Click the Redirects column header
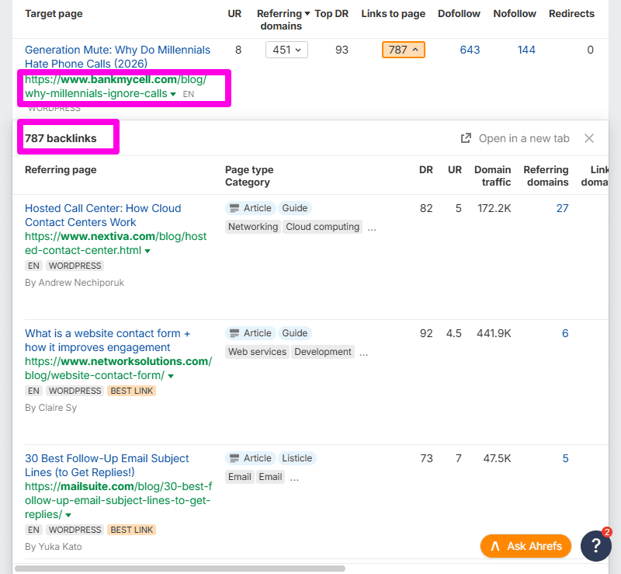 point(571,14)
